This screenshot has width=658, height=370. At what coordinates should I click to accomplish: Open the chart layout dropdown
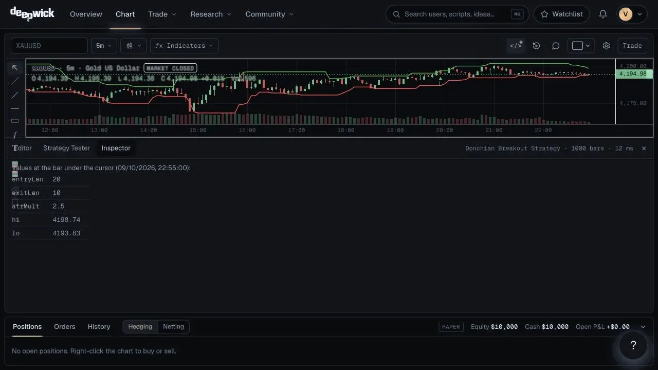(x=581, y=46)
